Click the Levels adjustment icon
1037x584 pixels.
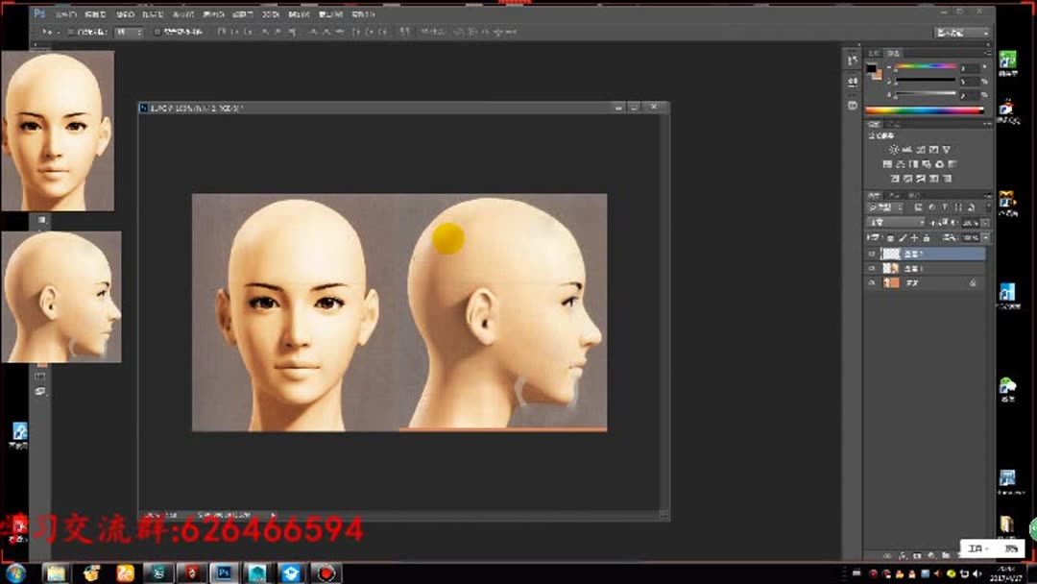pyautogui.click(x=907, y=151)
